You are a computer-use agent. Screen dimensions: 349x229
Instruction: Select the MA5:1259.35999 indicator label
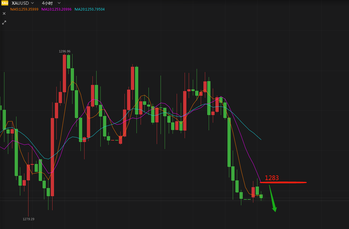24,9
